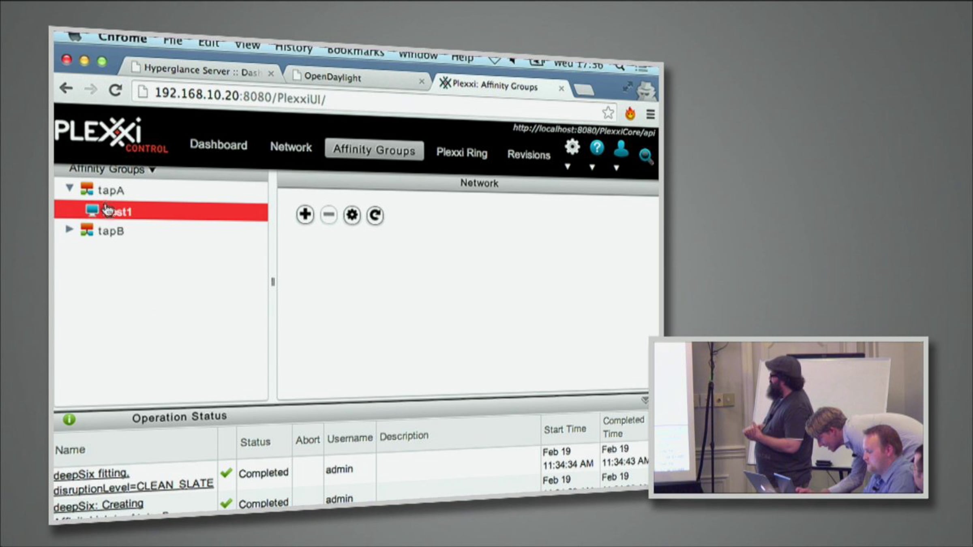Bookmark this page with the star icon
The image size is (973, 547).
[608, 113]
